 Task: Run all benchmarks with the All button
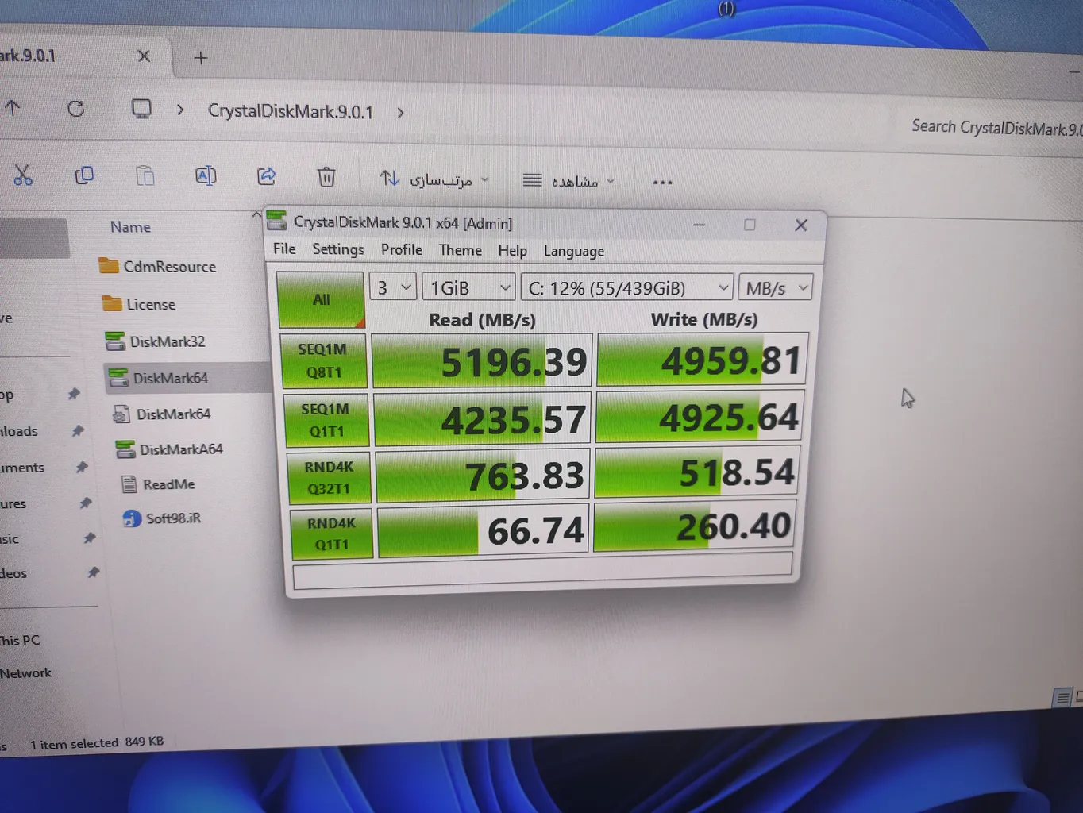(321, 299)
